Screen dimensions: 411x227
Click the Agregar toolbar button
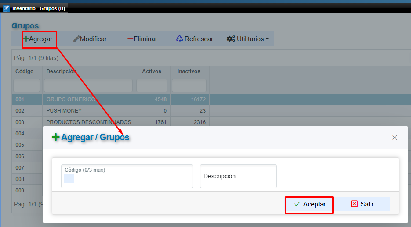pos(38,39)
